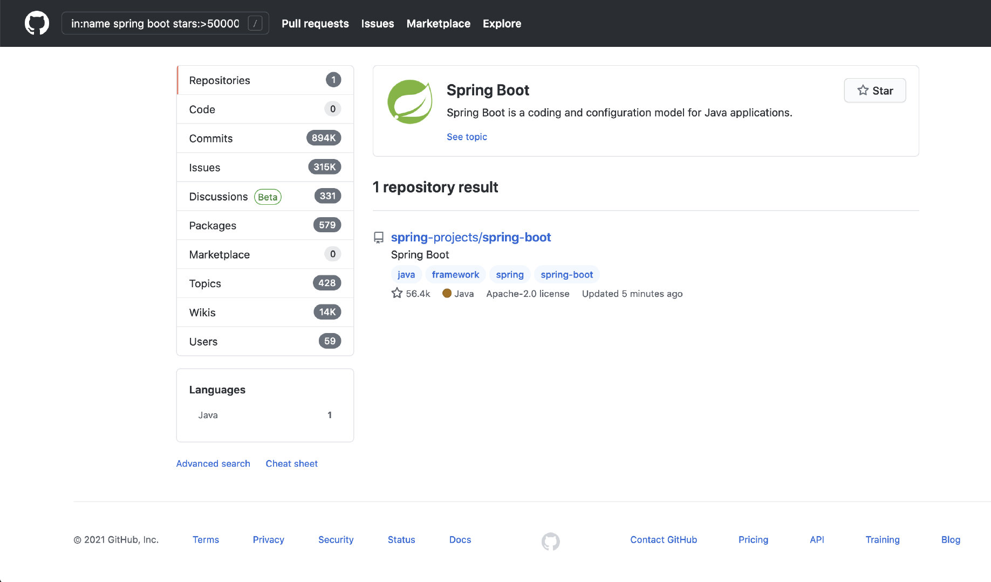This screenshot has height=582, width=991.
Task: Click the GitHub Octocat logo in header
Action: coord(37,24)
